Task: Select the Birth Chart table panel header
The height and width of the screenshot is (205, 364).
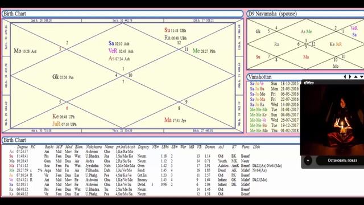Action: tap(151, 140)
